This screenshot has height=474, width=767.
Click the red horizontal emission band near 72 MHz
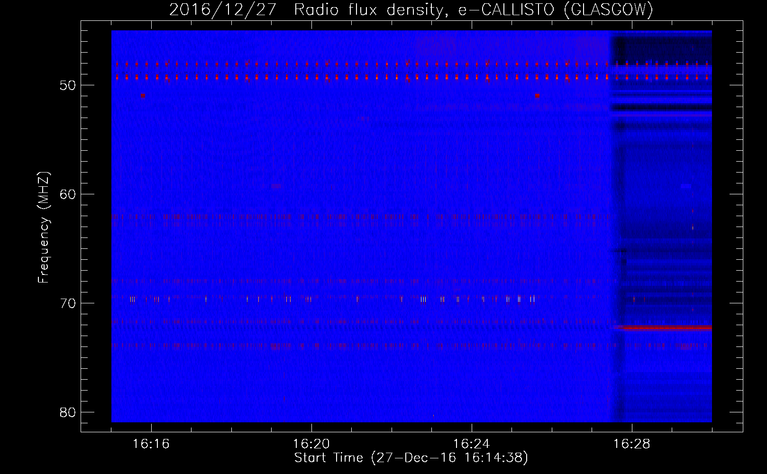[663, 328]
